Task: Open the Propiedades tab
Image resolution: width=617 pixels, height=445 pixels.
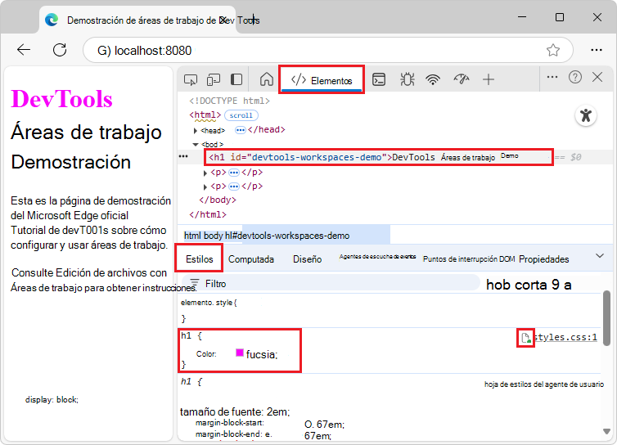Action: click(544, 259)
